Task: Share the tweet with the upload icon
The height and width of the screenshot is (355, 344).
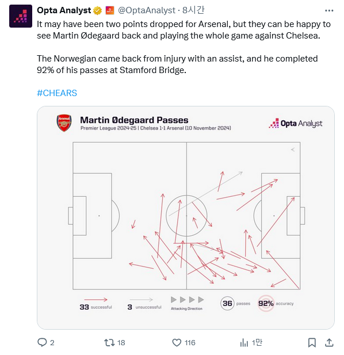Action: 329,342
